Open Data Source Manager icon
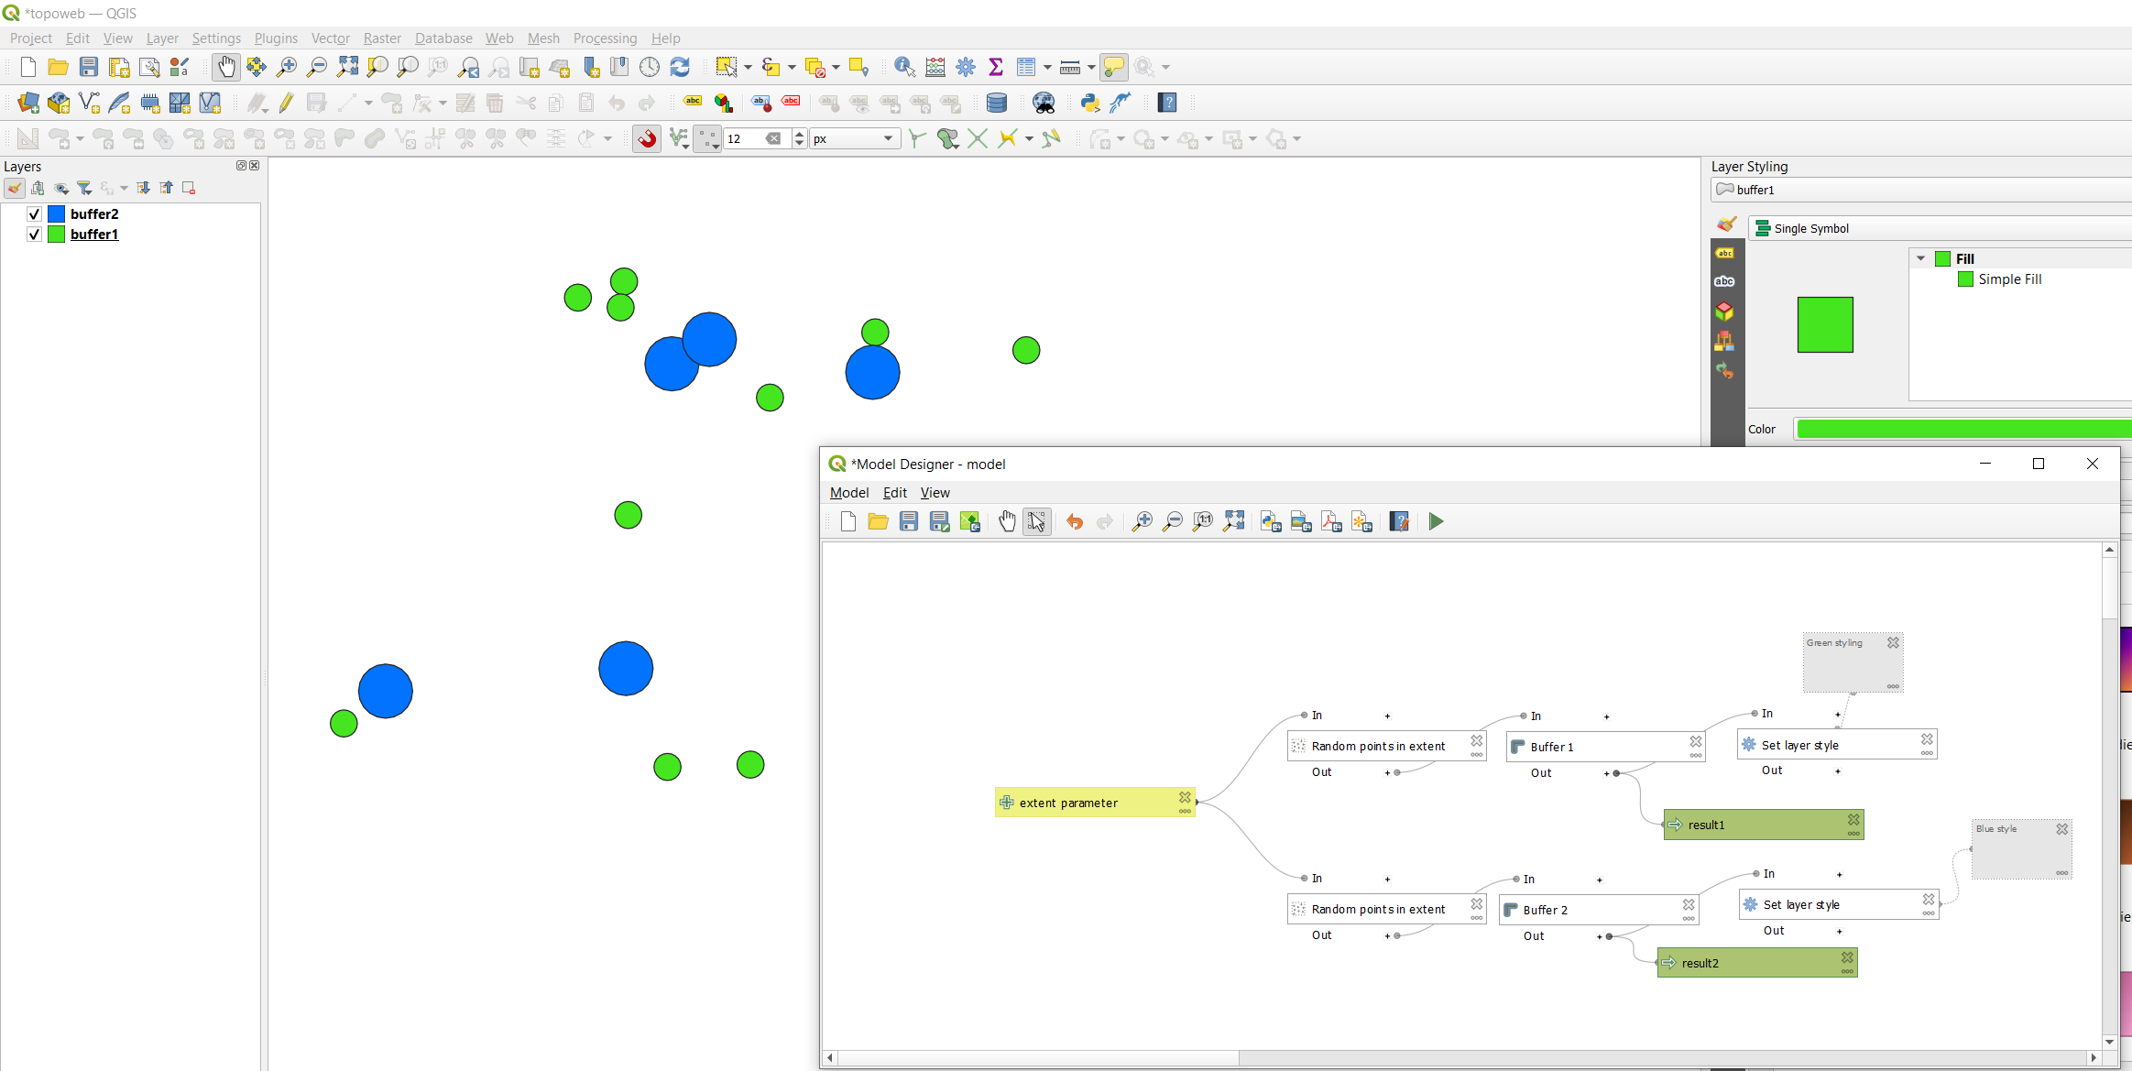Screen dimensions: 2132x1071 tap(28, 103)
